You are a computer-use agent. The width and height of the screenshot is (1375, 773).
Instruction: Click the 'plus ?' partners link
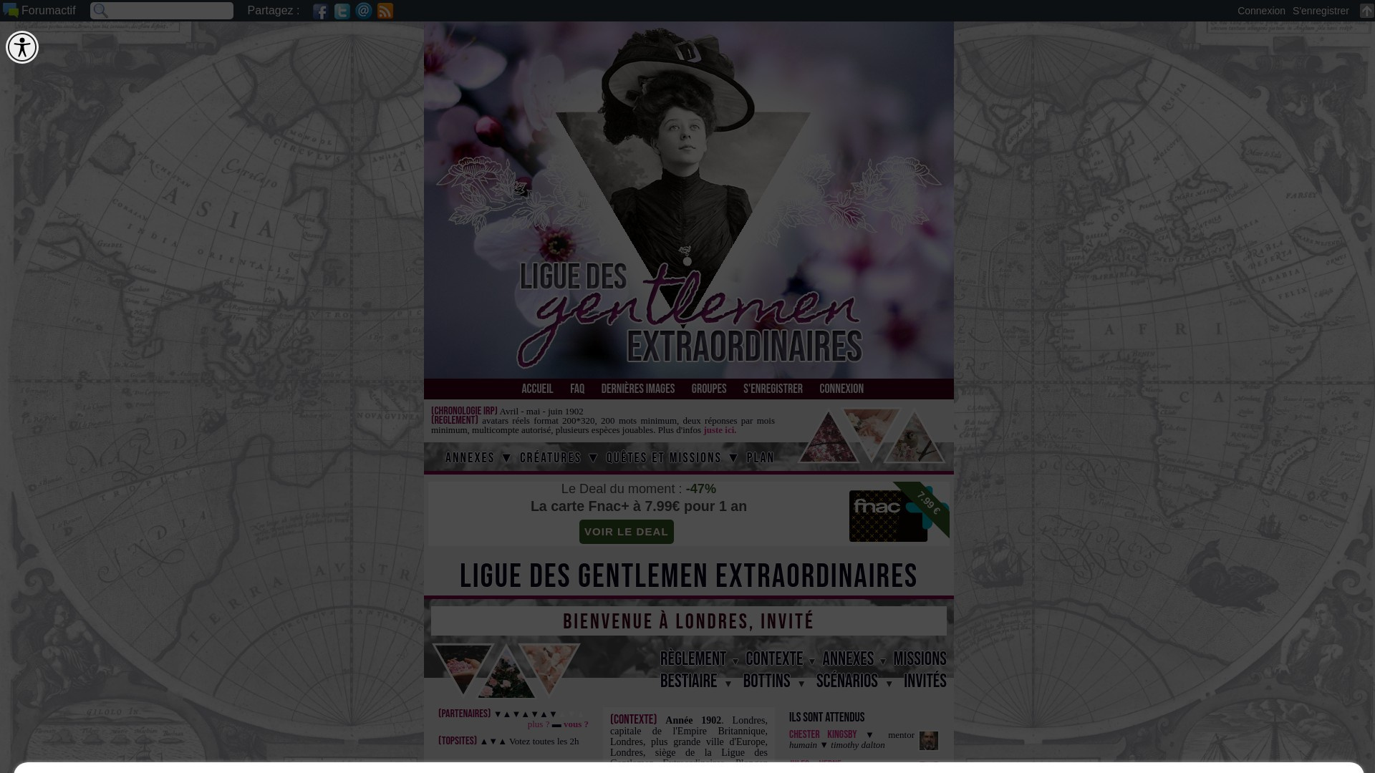(539, 724)
